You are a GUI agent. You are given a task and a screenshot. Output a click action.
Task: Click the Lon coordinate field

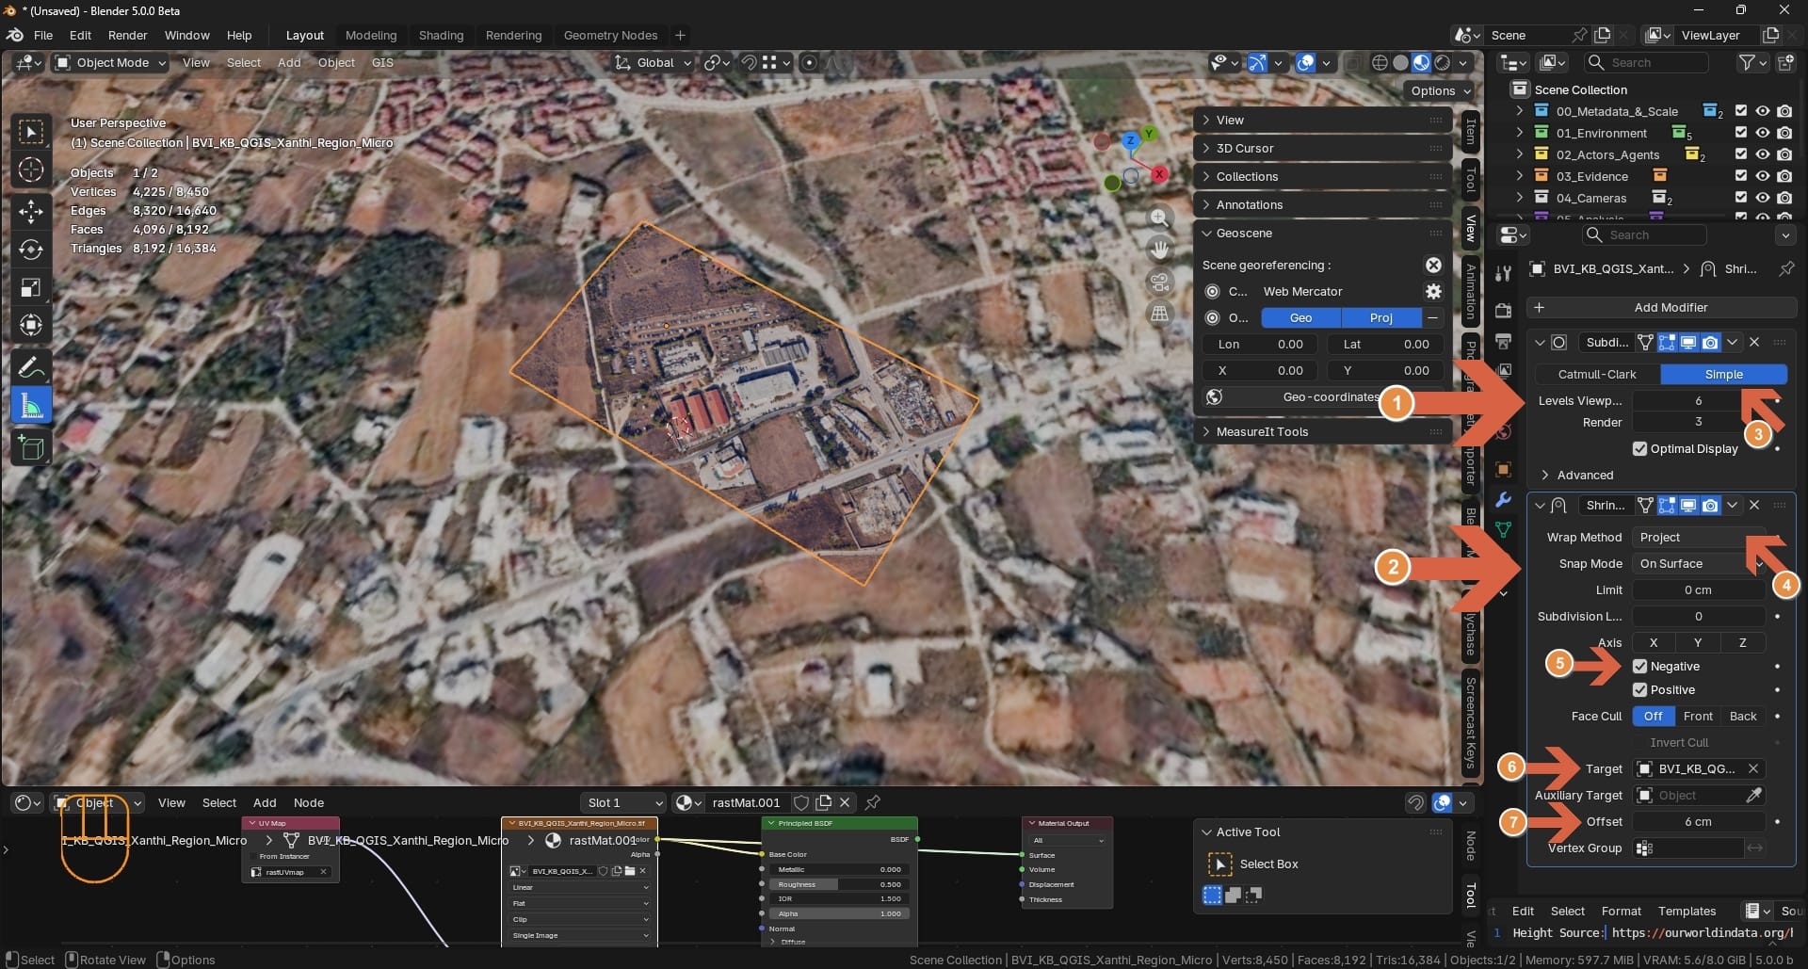click(x=1259, y=345)
